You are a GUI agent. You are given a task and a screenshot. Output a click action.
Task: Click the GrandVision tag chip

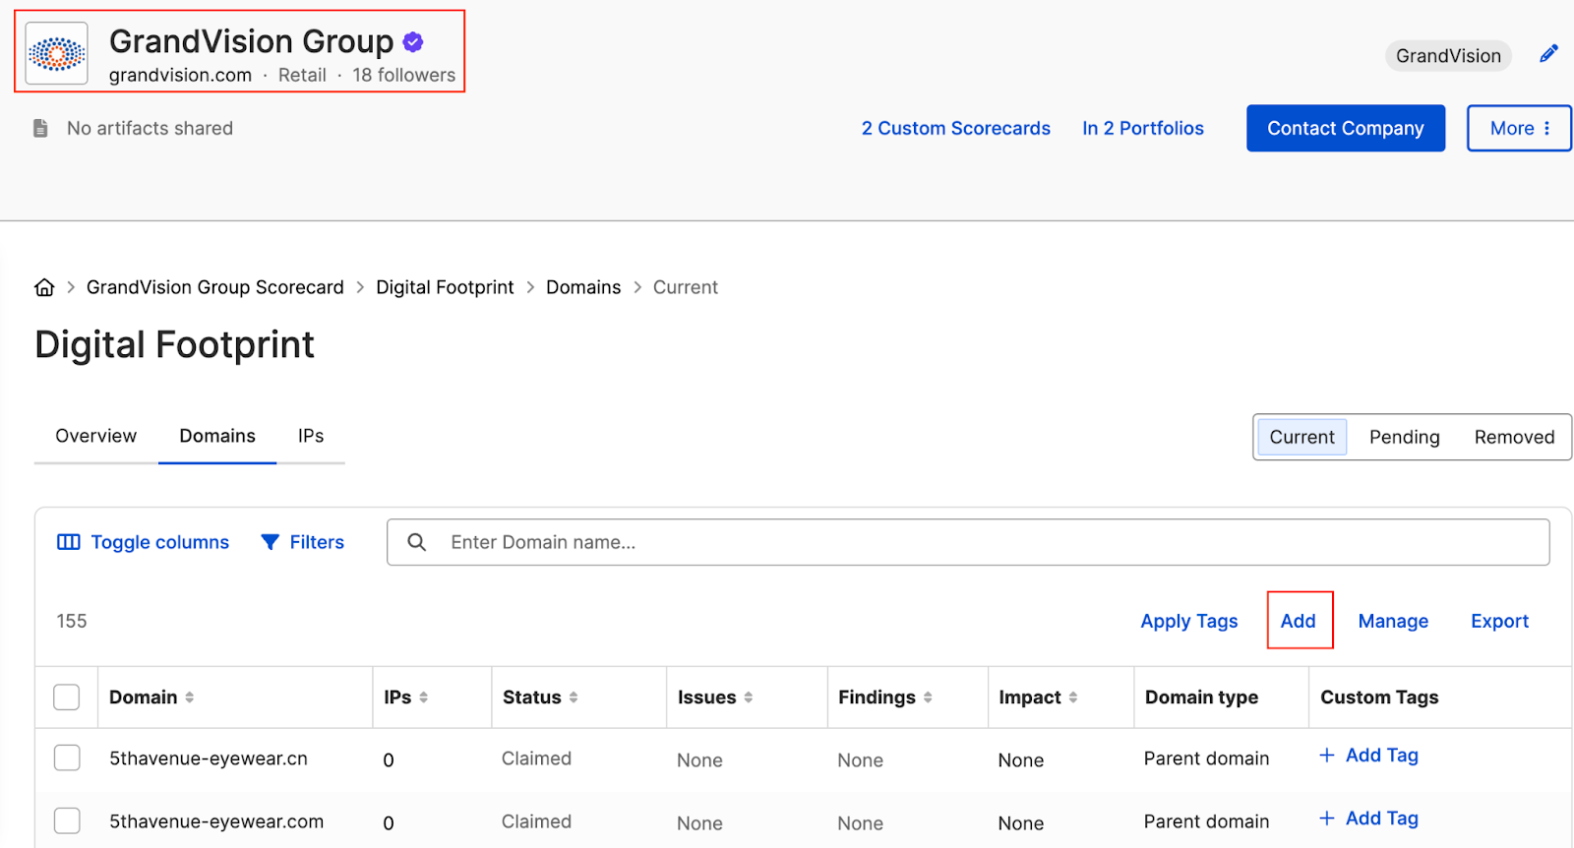click(1448, 55)
